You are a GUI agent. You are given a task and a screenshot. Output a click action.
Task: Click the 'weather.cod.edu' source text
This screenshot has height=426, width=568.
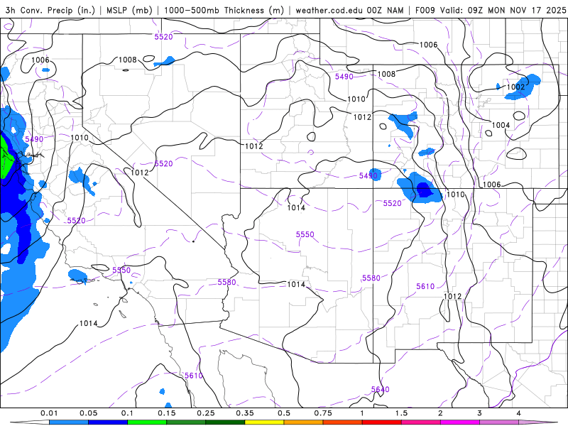point(329,10)
